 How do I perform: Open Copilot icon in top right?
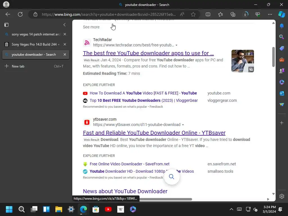(x=282, y=14)
